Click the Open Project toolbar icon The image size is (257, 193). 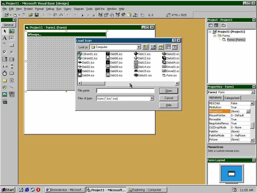point(31,15)
